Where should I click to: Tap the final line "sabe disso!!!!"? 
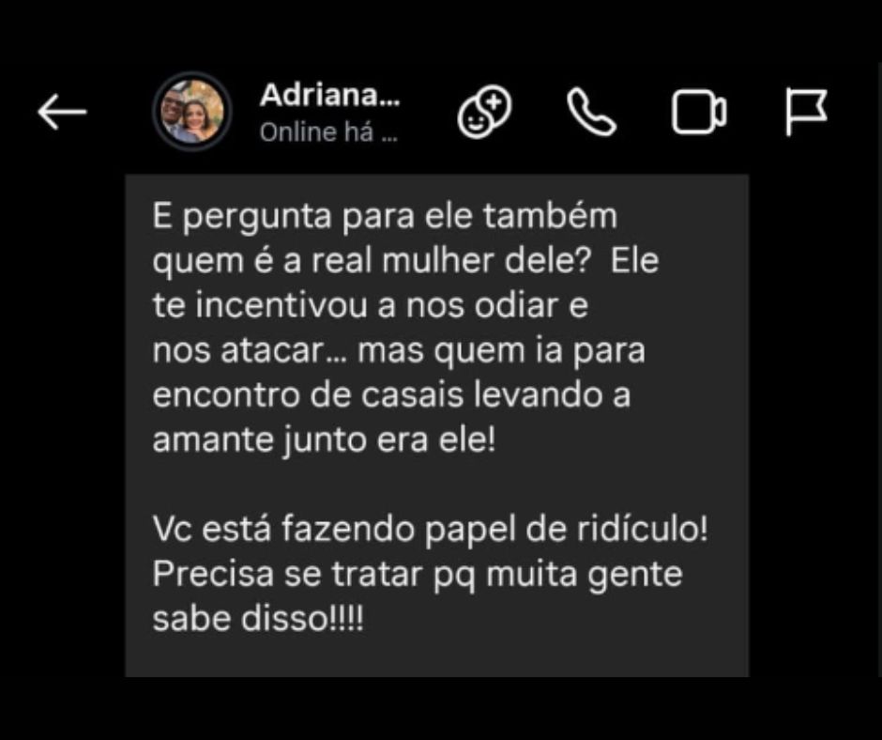click(x=258, y=619)
